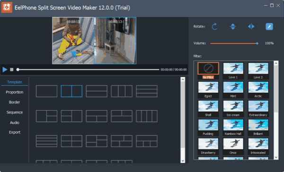Open the Border settings tab
Viewport: 284px width, 172px height.
tap(15, 102)
